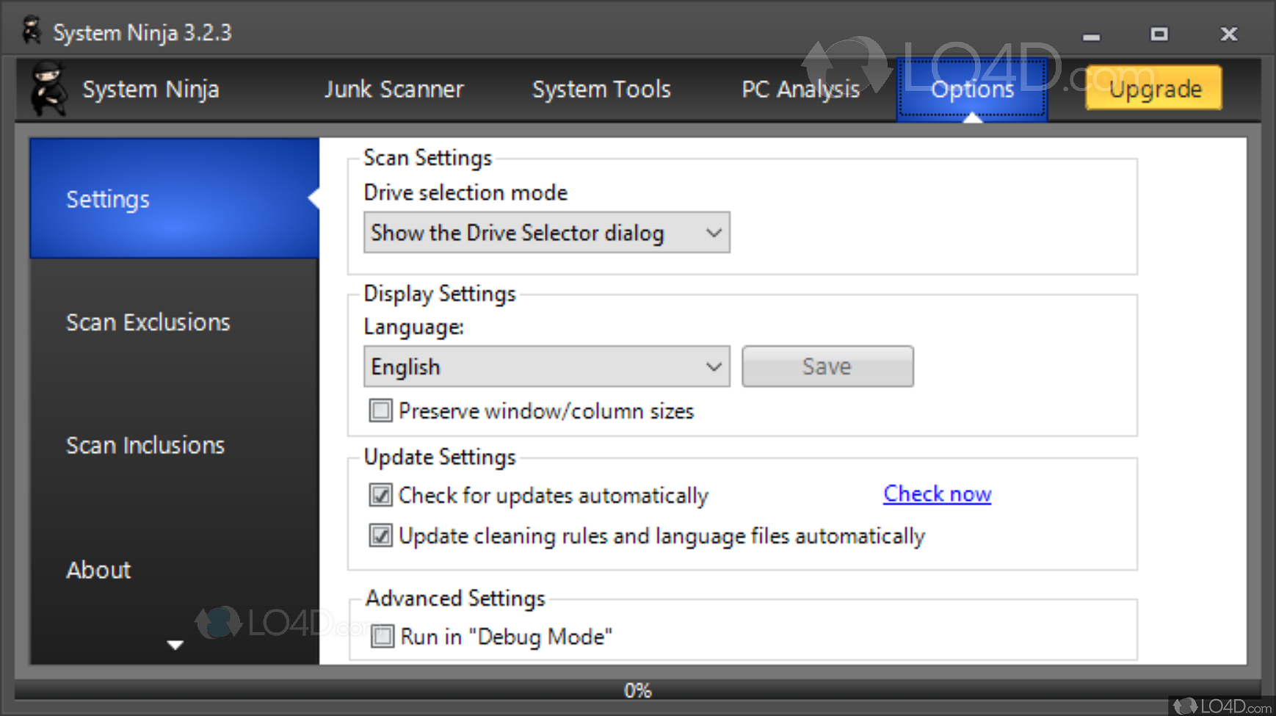1276x716 pixels.
Task: Enable Run in Debug Mode
Action: (x=382, y=636)
